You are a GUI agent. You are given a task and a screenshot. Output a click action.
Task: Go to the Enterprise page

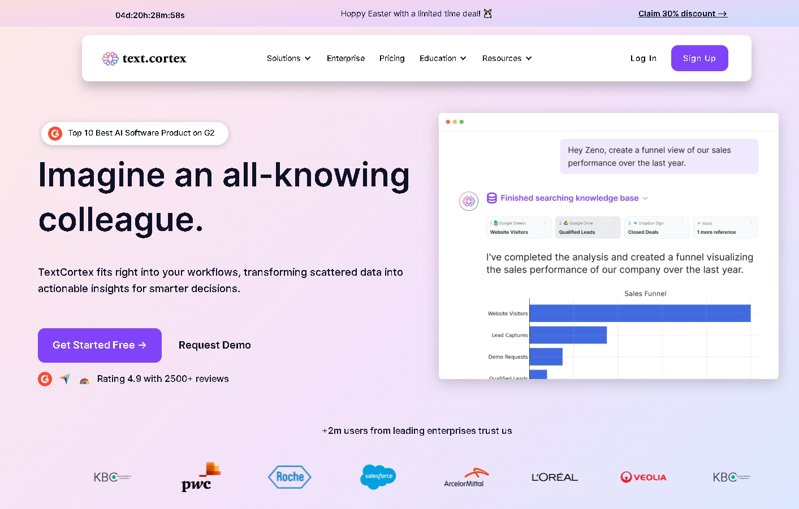[345, 58]
